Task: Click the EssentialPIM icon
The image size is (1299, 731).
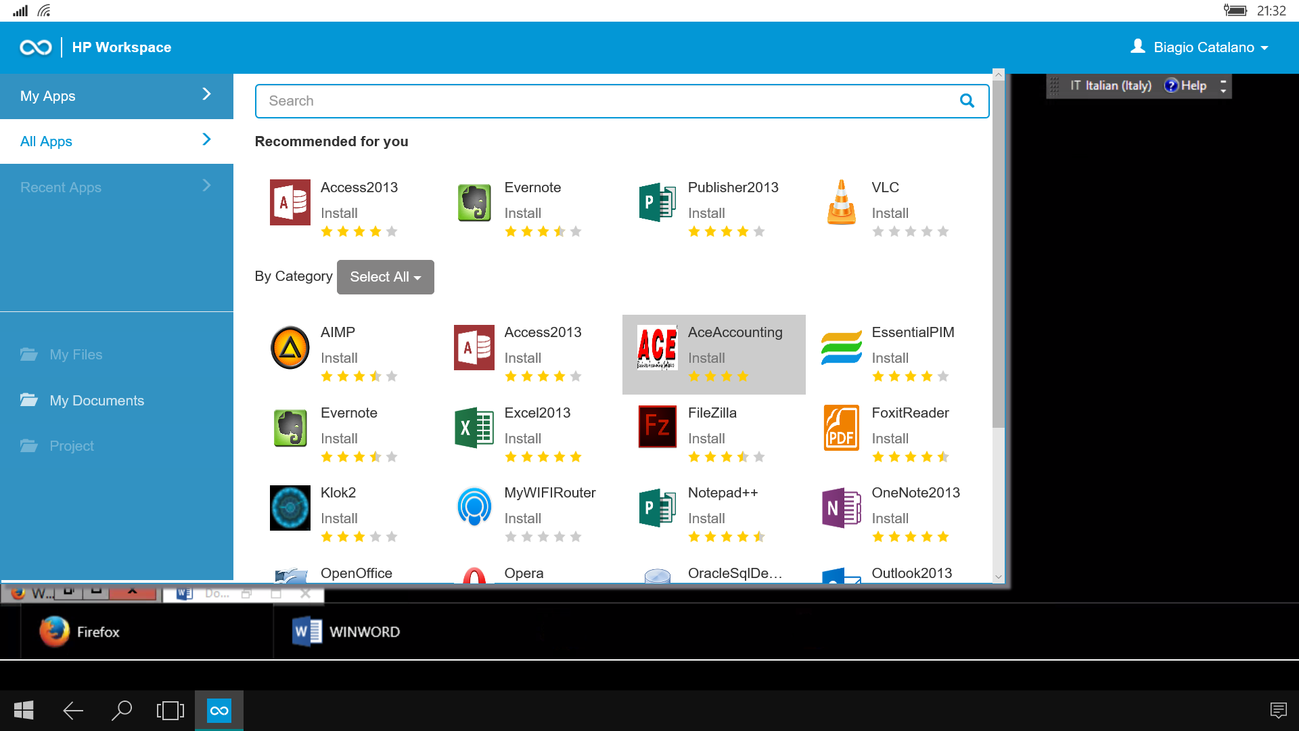Action: tap(841, 347)
